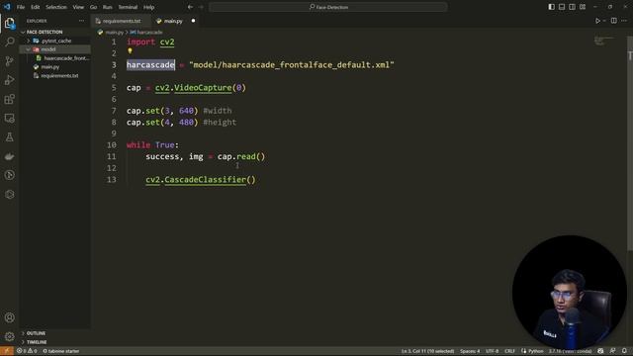Screen dimensions: 633x356
Task: Click the lightbulb code action icon
Action: pos(130,50)
